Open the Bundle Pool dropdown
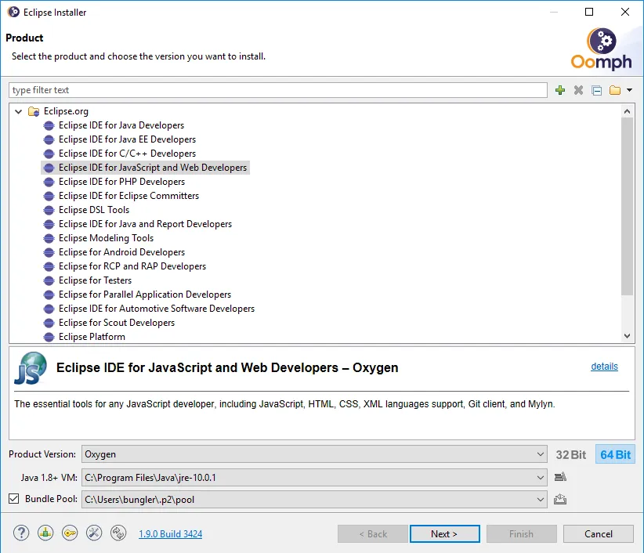Viewport: 644px width, 553px height. coord(314,499)
